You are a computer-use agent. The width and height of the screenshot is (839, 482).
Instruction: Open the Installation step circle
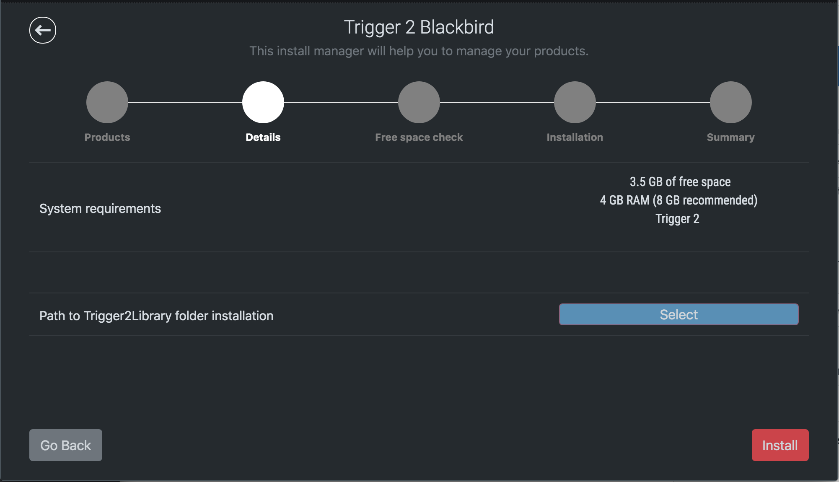tap(575, 102)
